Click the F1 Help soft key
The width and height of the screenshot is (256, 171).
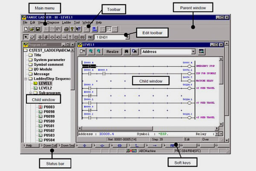coord(30,145)
